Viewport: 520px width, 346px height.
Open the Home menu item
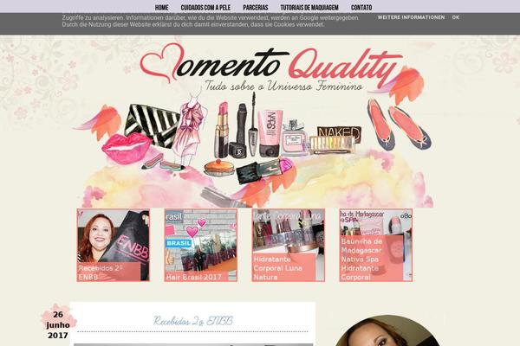coord(161,7)
